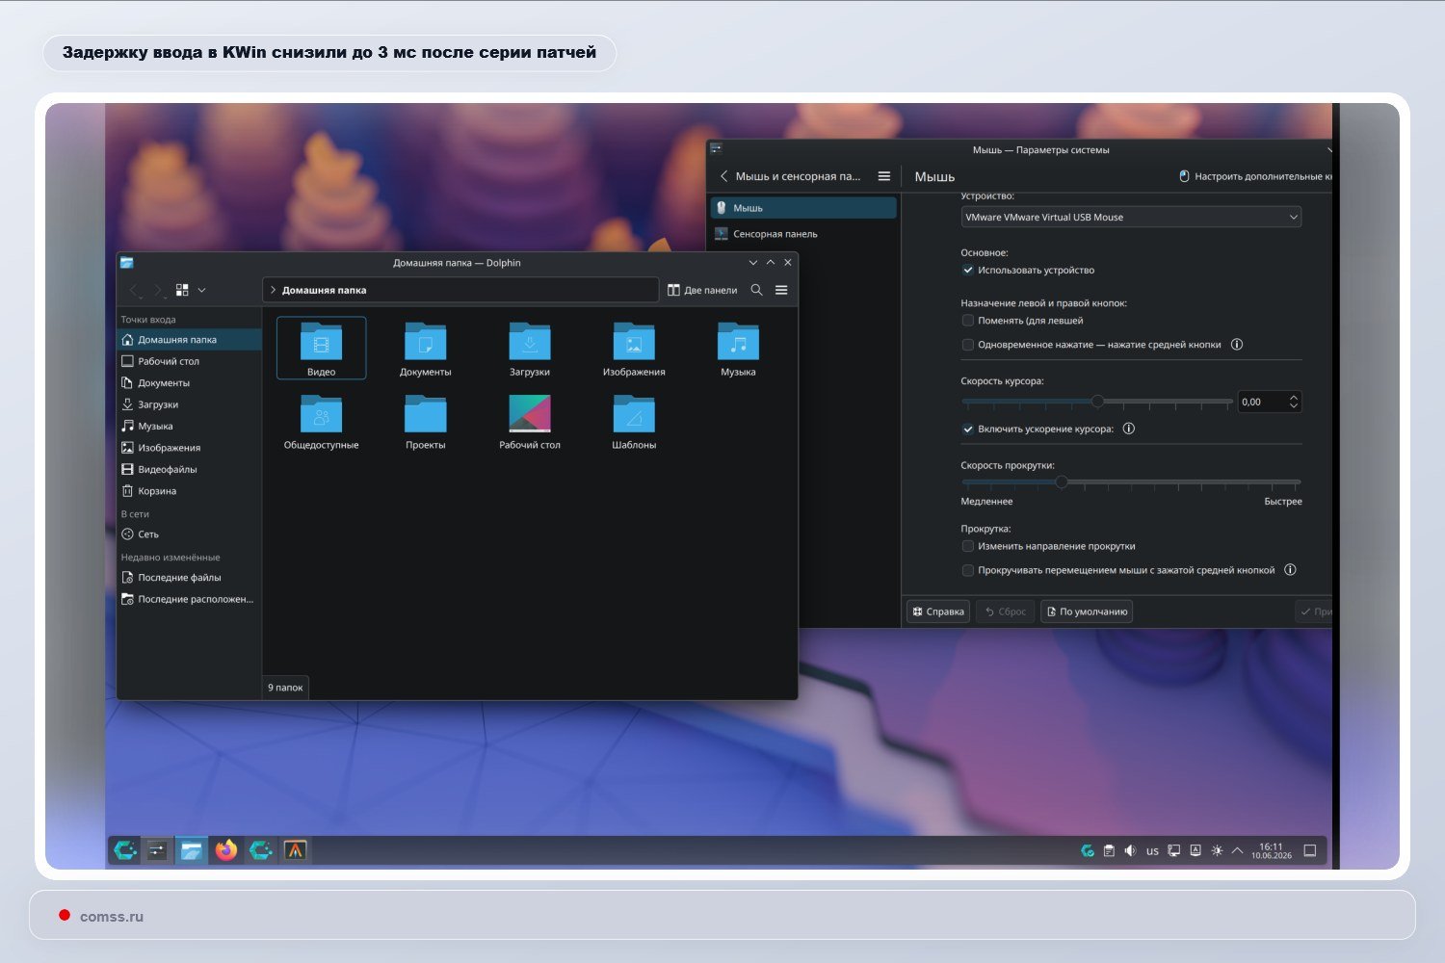Expand hidden tray icons arrow
The image size is (1445, 963).
tap(1238, 851)
